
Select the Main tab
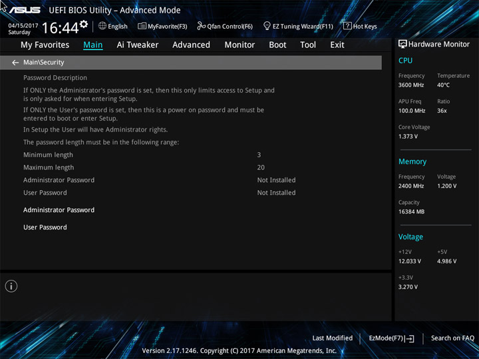pos(93,45)
